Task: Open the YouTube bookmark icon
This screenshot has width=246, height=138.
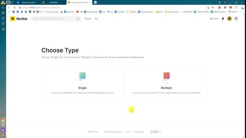Action: coord(77,12)
